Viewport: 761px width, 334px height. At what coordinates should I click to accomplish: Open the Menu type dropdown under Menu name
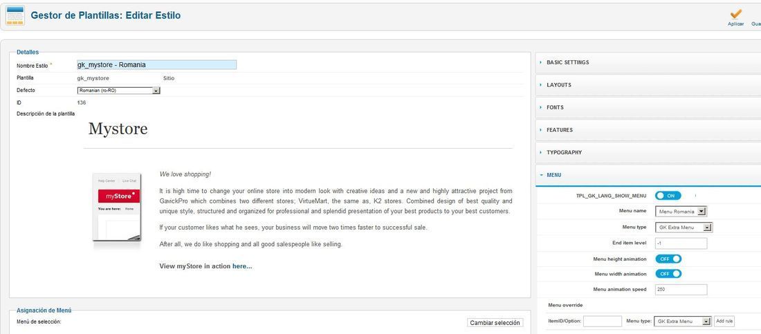[684, 228]
